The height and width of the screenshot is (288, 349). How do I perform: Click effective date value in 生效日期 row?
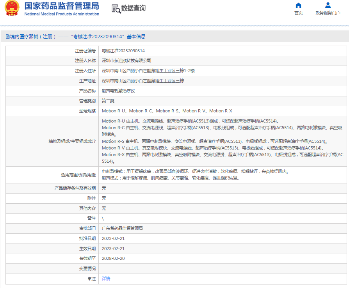(113, 249)
